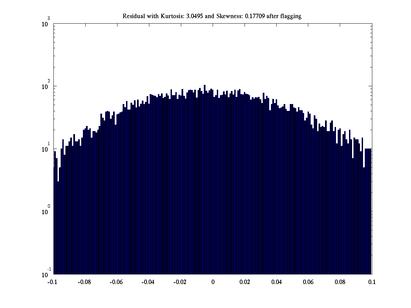The width and height of the screenshot is (411, 308).
Task: Click the x-axis label -0.1
Action: pyautogui.click(x=53, y=282)
